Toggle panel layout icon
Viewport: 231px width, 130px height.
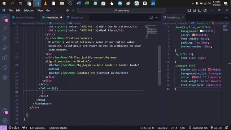194,10
